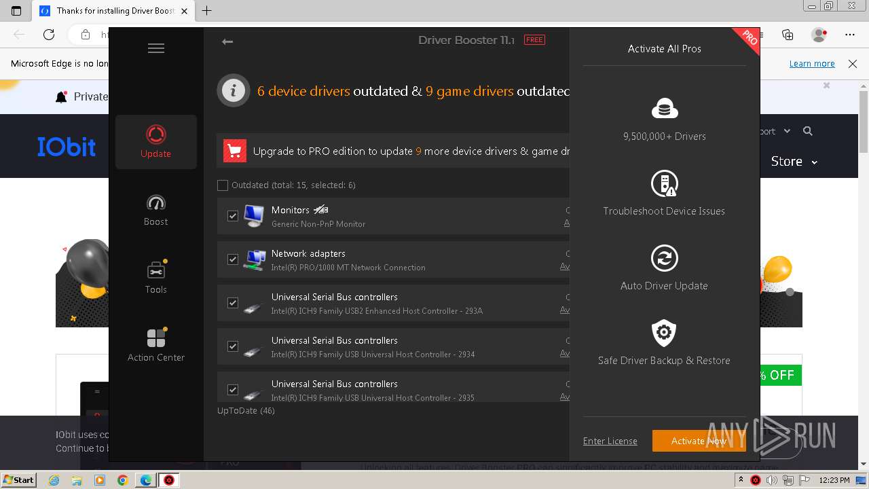Click the Auto Driver Update icon
Image resolution: width=869 pixels, height=489 pixels.
665,258
